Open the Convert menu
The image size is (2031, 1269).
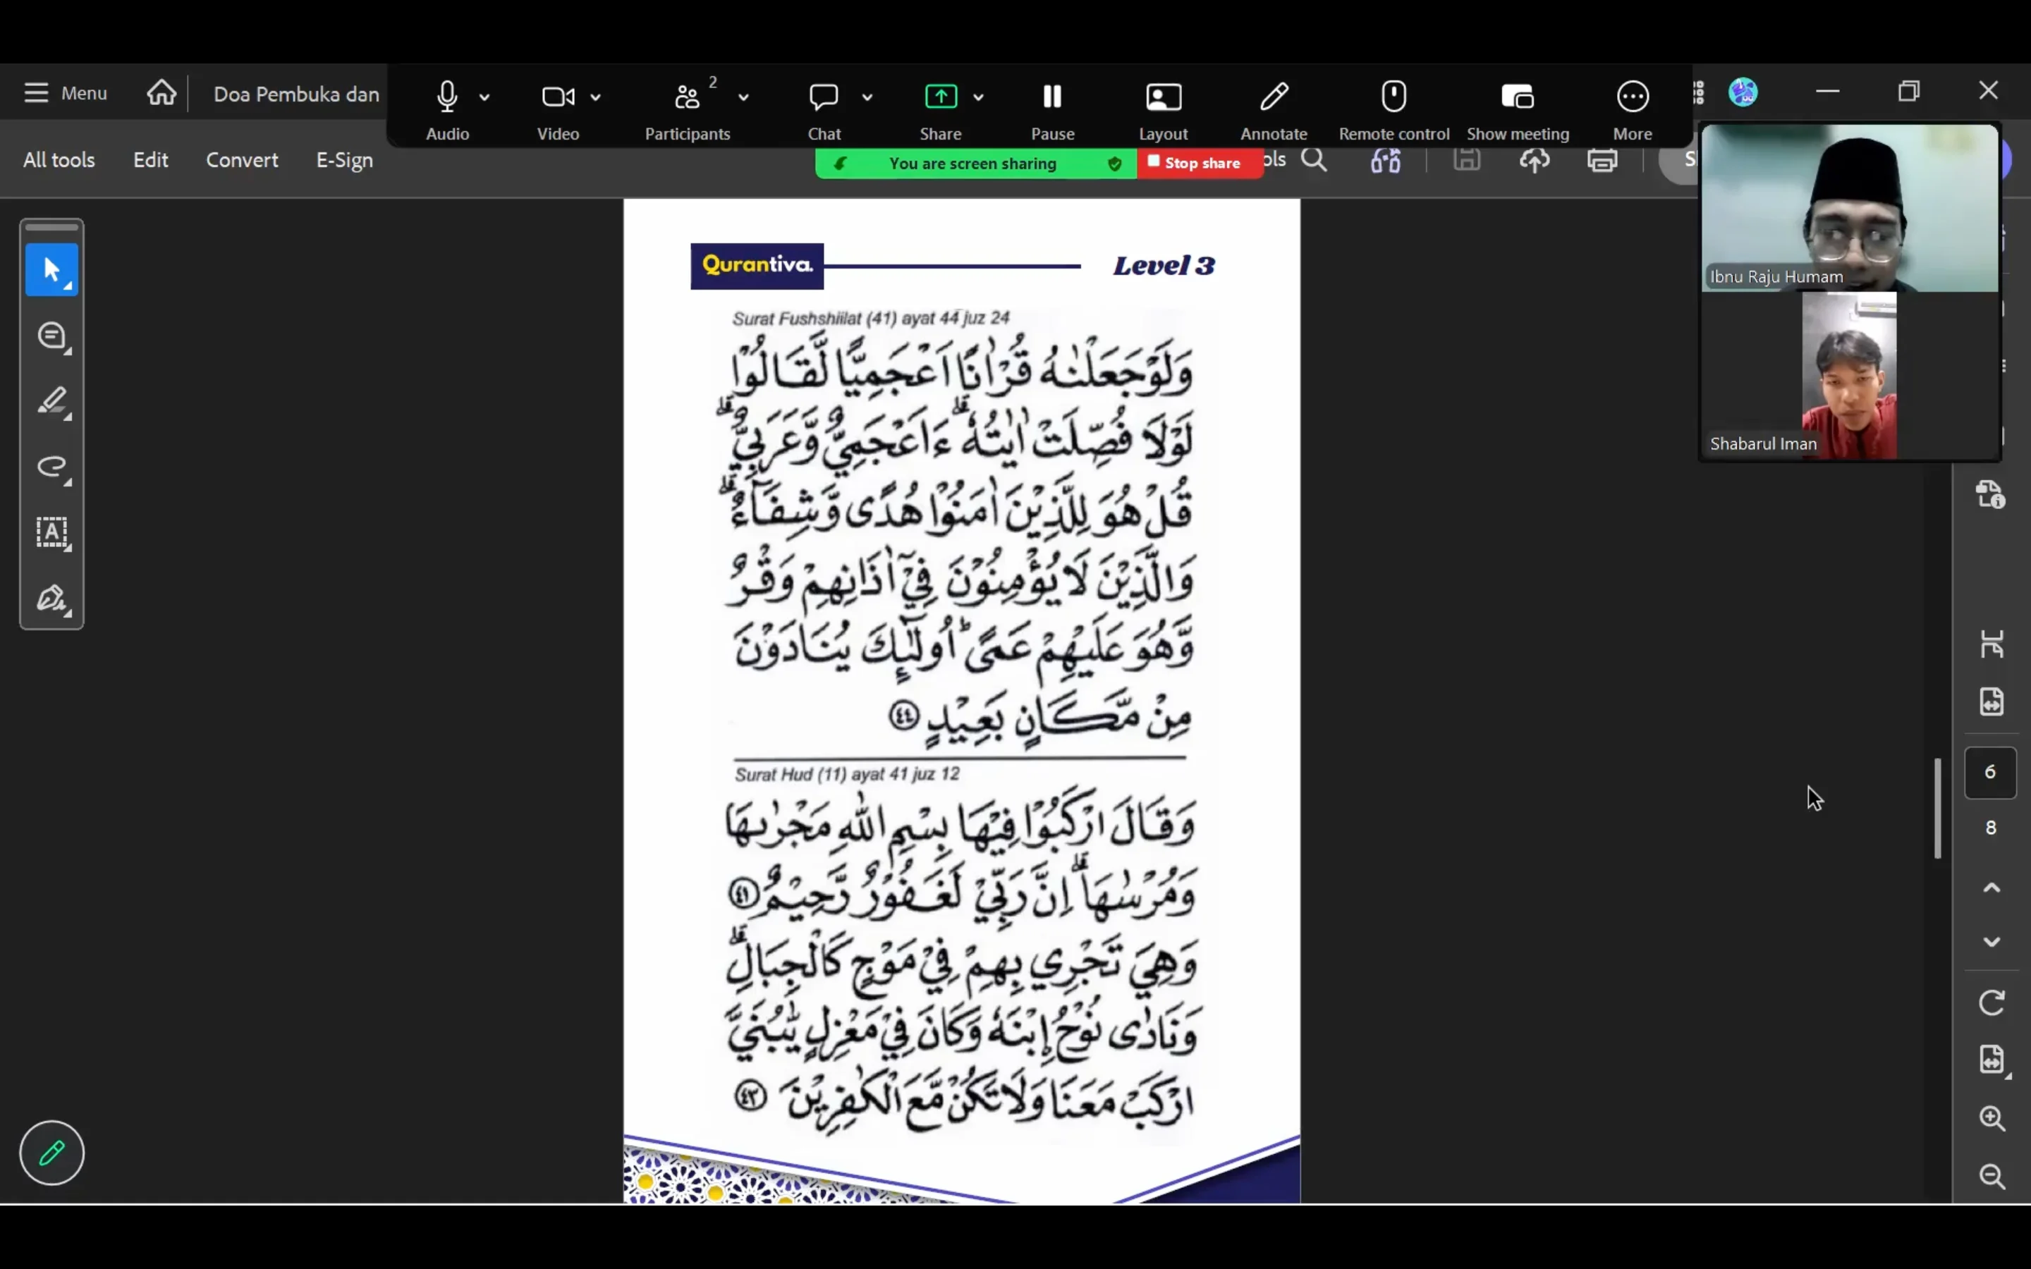pyautogui.click(x=242, y=159)
